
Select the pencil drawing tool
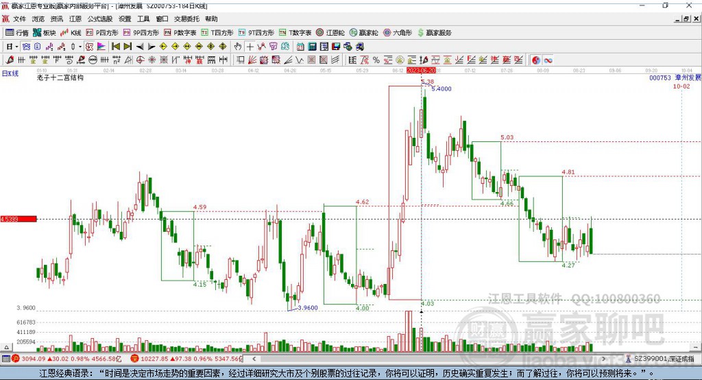10,60
